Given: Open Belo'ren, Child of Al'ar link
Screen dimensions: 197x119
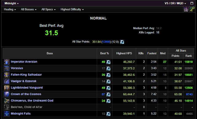Looking at the screenshot, I should point(26,107).
